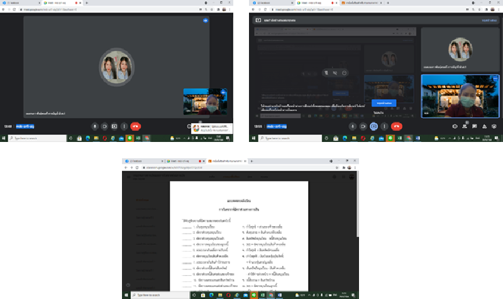The width and height of the screenshot is (503, 299).
Task: Show the participants list via the people icon
Action: point(464,126)
